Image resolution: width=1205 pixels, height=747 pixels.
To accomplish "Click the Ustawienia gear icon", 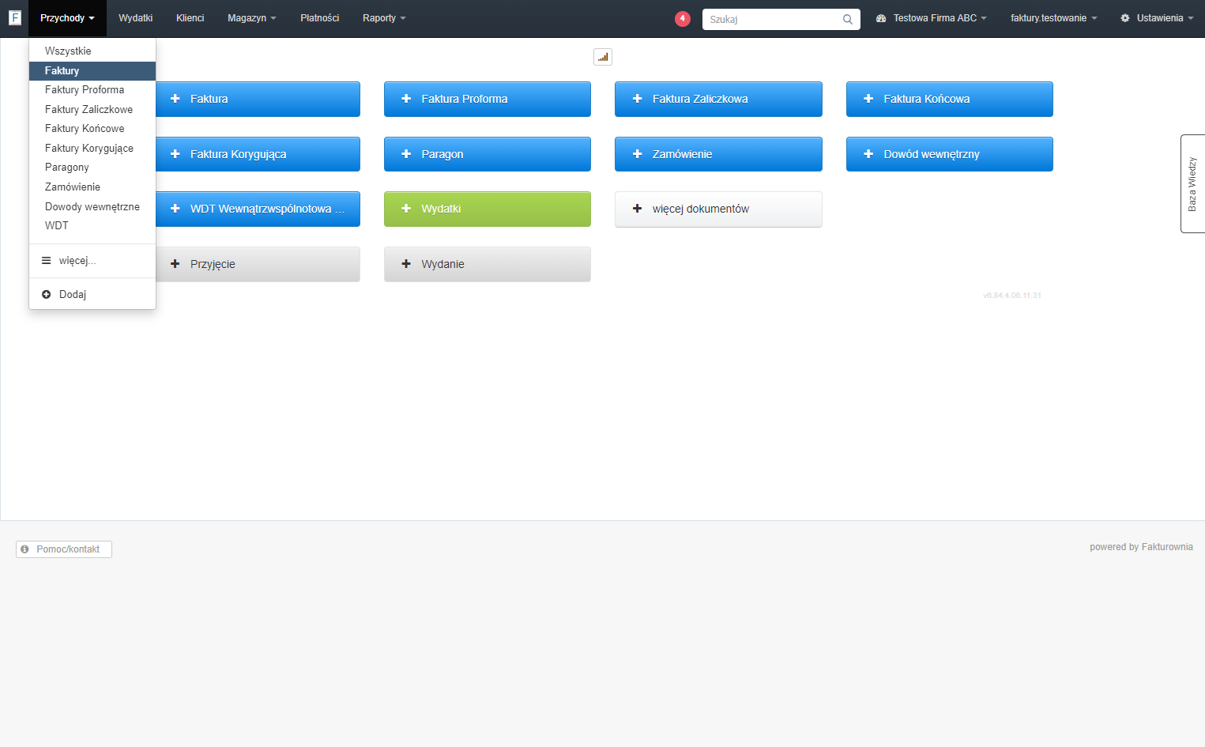I will point(1125,18).
